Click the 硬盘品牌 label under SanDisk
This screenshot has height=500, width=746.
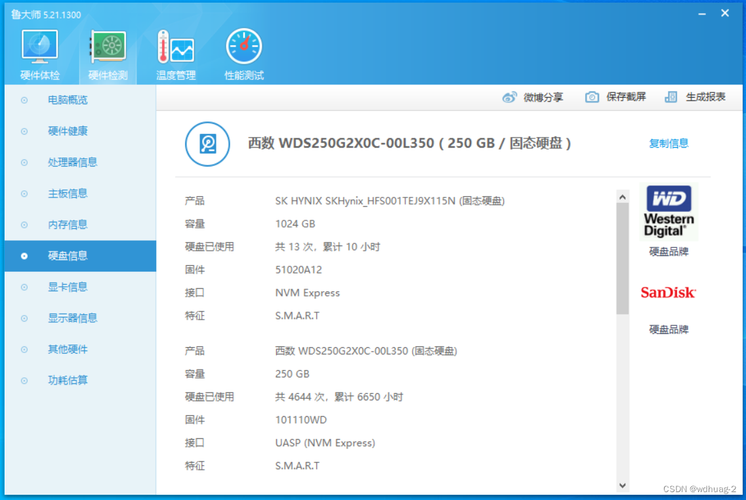[669, 329]
